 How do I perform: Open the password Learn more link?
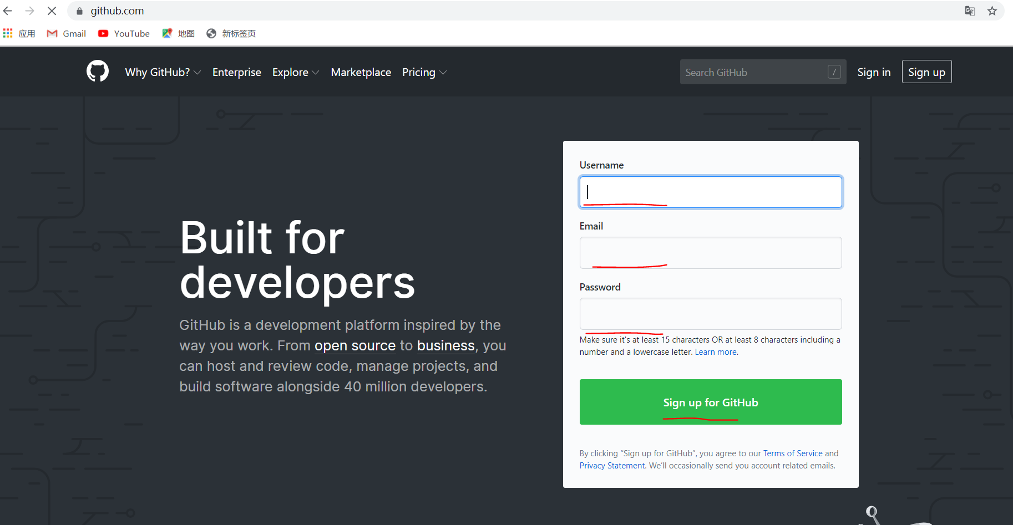tap(716, 352)
